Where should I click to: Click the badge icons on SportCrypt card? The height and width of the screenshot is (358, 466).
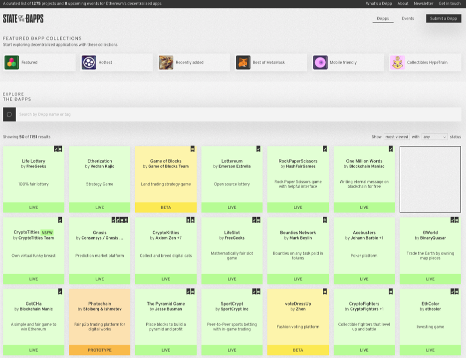point(256,292)
